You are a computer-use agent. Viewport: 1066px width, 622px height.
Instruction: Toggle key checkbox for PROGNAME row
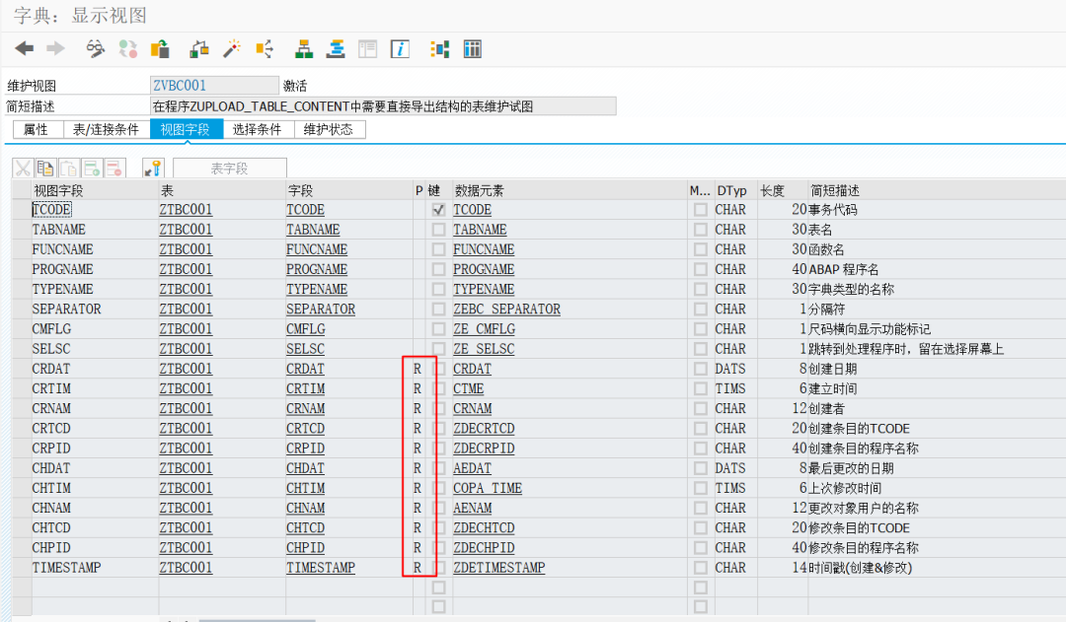[x=438, y=269]
